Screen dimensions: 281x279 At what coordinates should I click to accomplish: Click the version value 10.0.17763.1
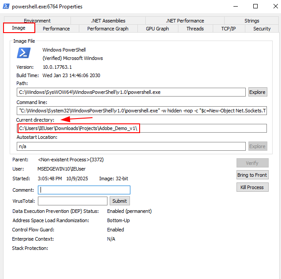57,67
